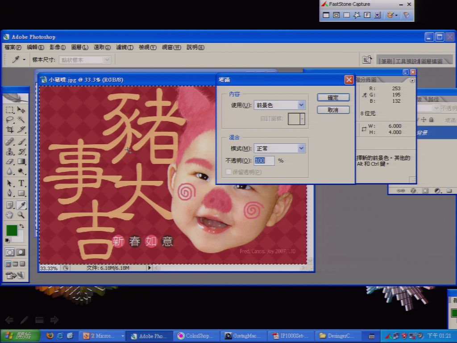457x343 pixels.
Task: Select the Type tool in toolbox
Action: tap(21, 183)
